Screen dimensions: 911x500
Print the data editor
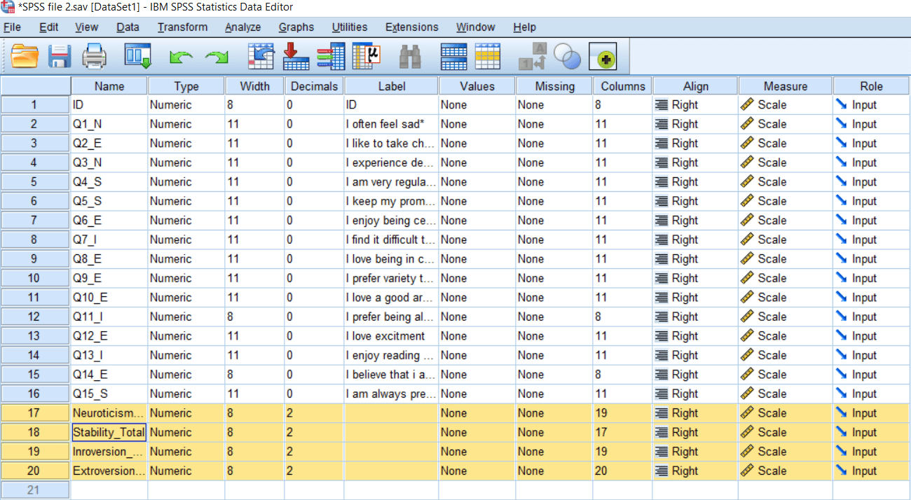[x=95, y=56]
